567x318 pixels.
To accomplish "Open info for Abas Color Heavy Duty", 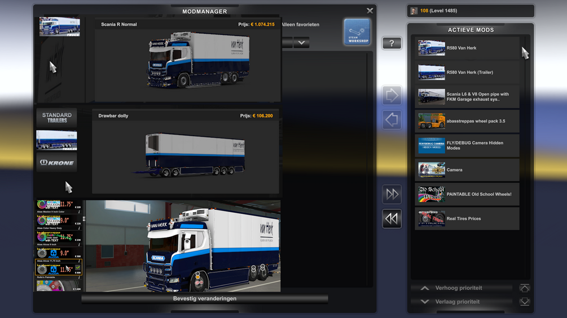I will point(79,228).
